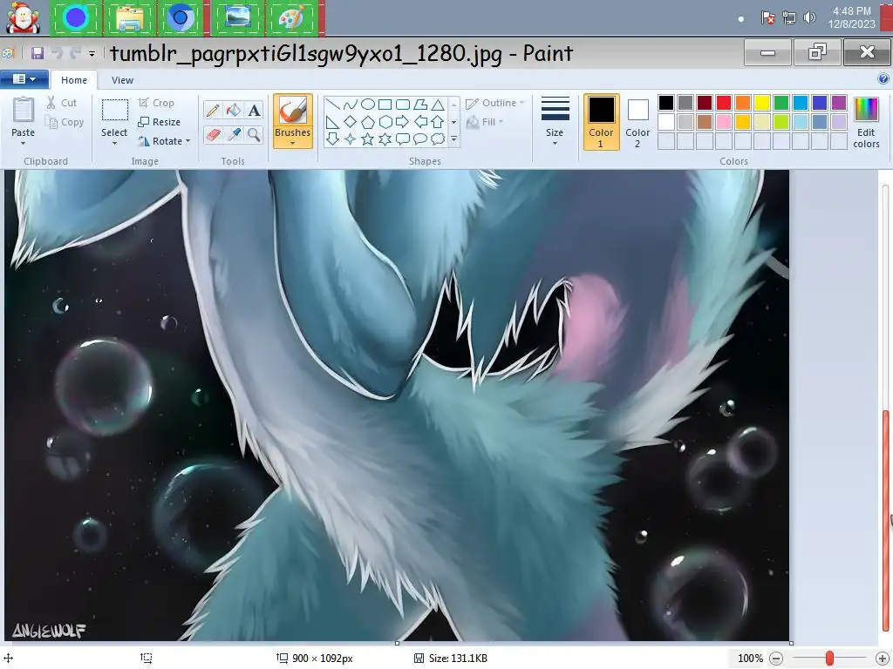Select Color 1 foreground box

pyautogui.click(x=602, y=122)
